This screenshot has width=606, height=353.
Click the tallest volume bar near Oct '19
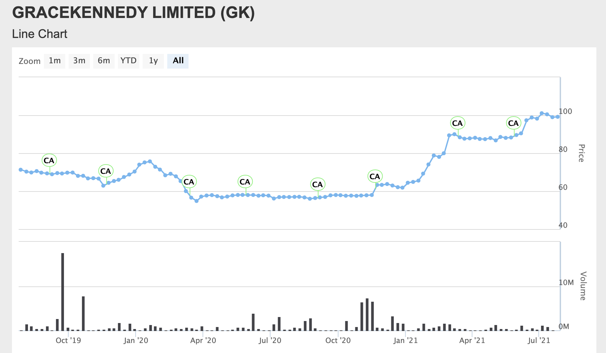63,291
